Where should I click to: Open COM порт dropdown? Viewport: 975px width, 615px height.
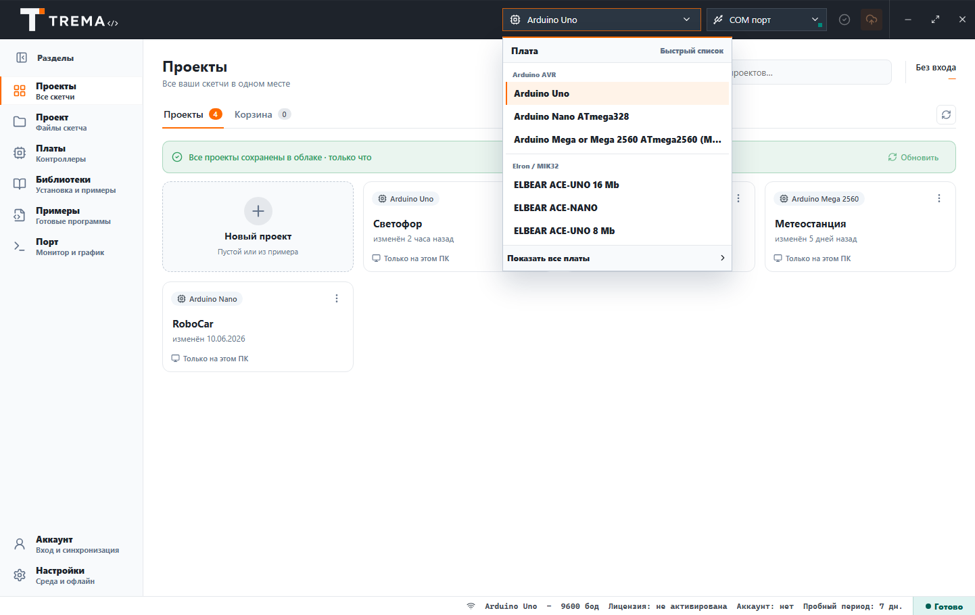pos(767,20)
